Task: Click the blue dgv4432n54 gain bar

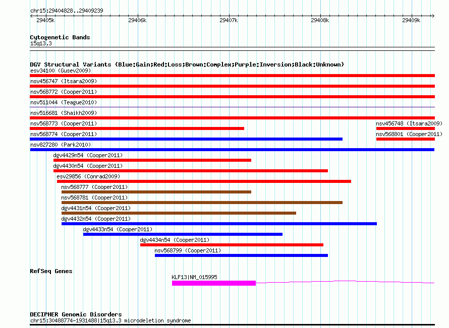Action: point(219,224)
